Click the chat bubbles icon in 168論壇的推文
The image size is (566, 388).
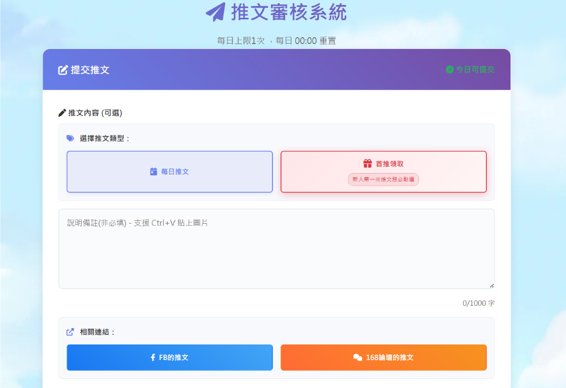tap(358, 357)
